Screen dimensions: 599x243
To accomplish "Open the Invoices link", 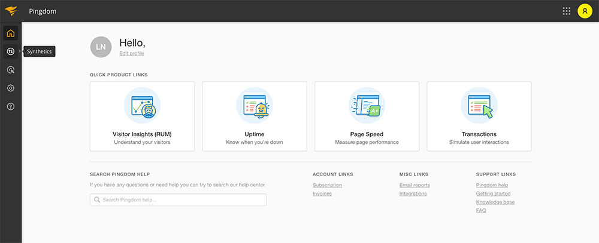I will coord(322,193).
